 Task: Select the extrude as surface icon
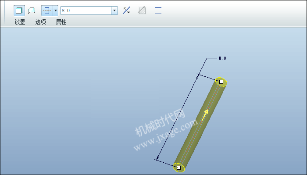click(x=32, y=11)
